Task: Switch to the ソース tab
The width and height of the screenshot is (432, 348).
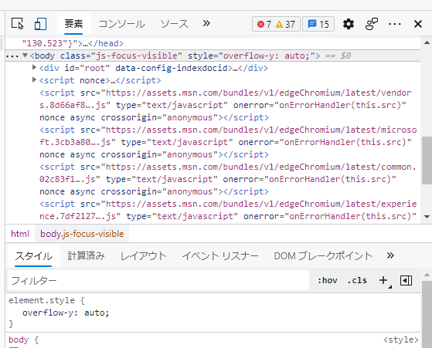Action: tap(175, 24)
